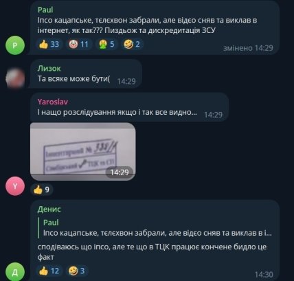
Task: Click the Yaroslav sender name
Action: coord(53,102)
